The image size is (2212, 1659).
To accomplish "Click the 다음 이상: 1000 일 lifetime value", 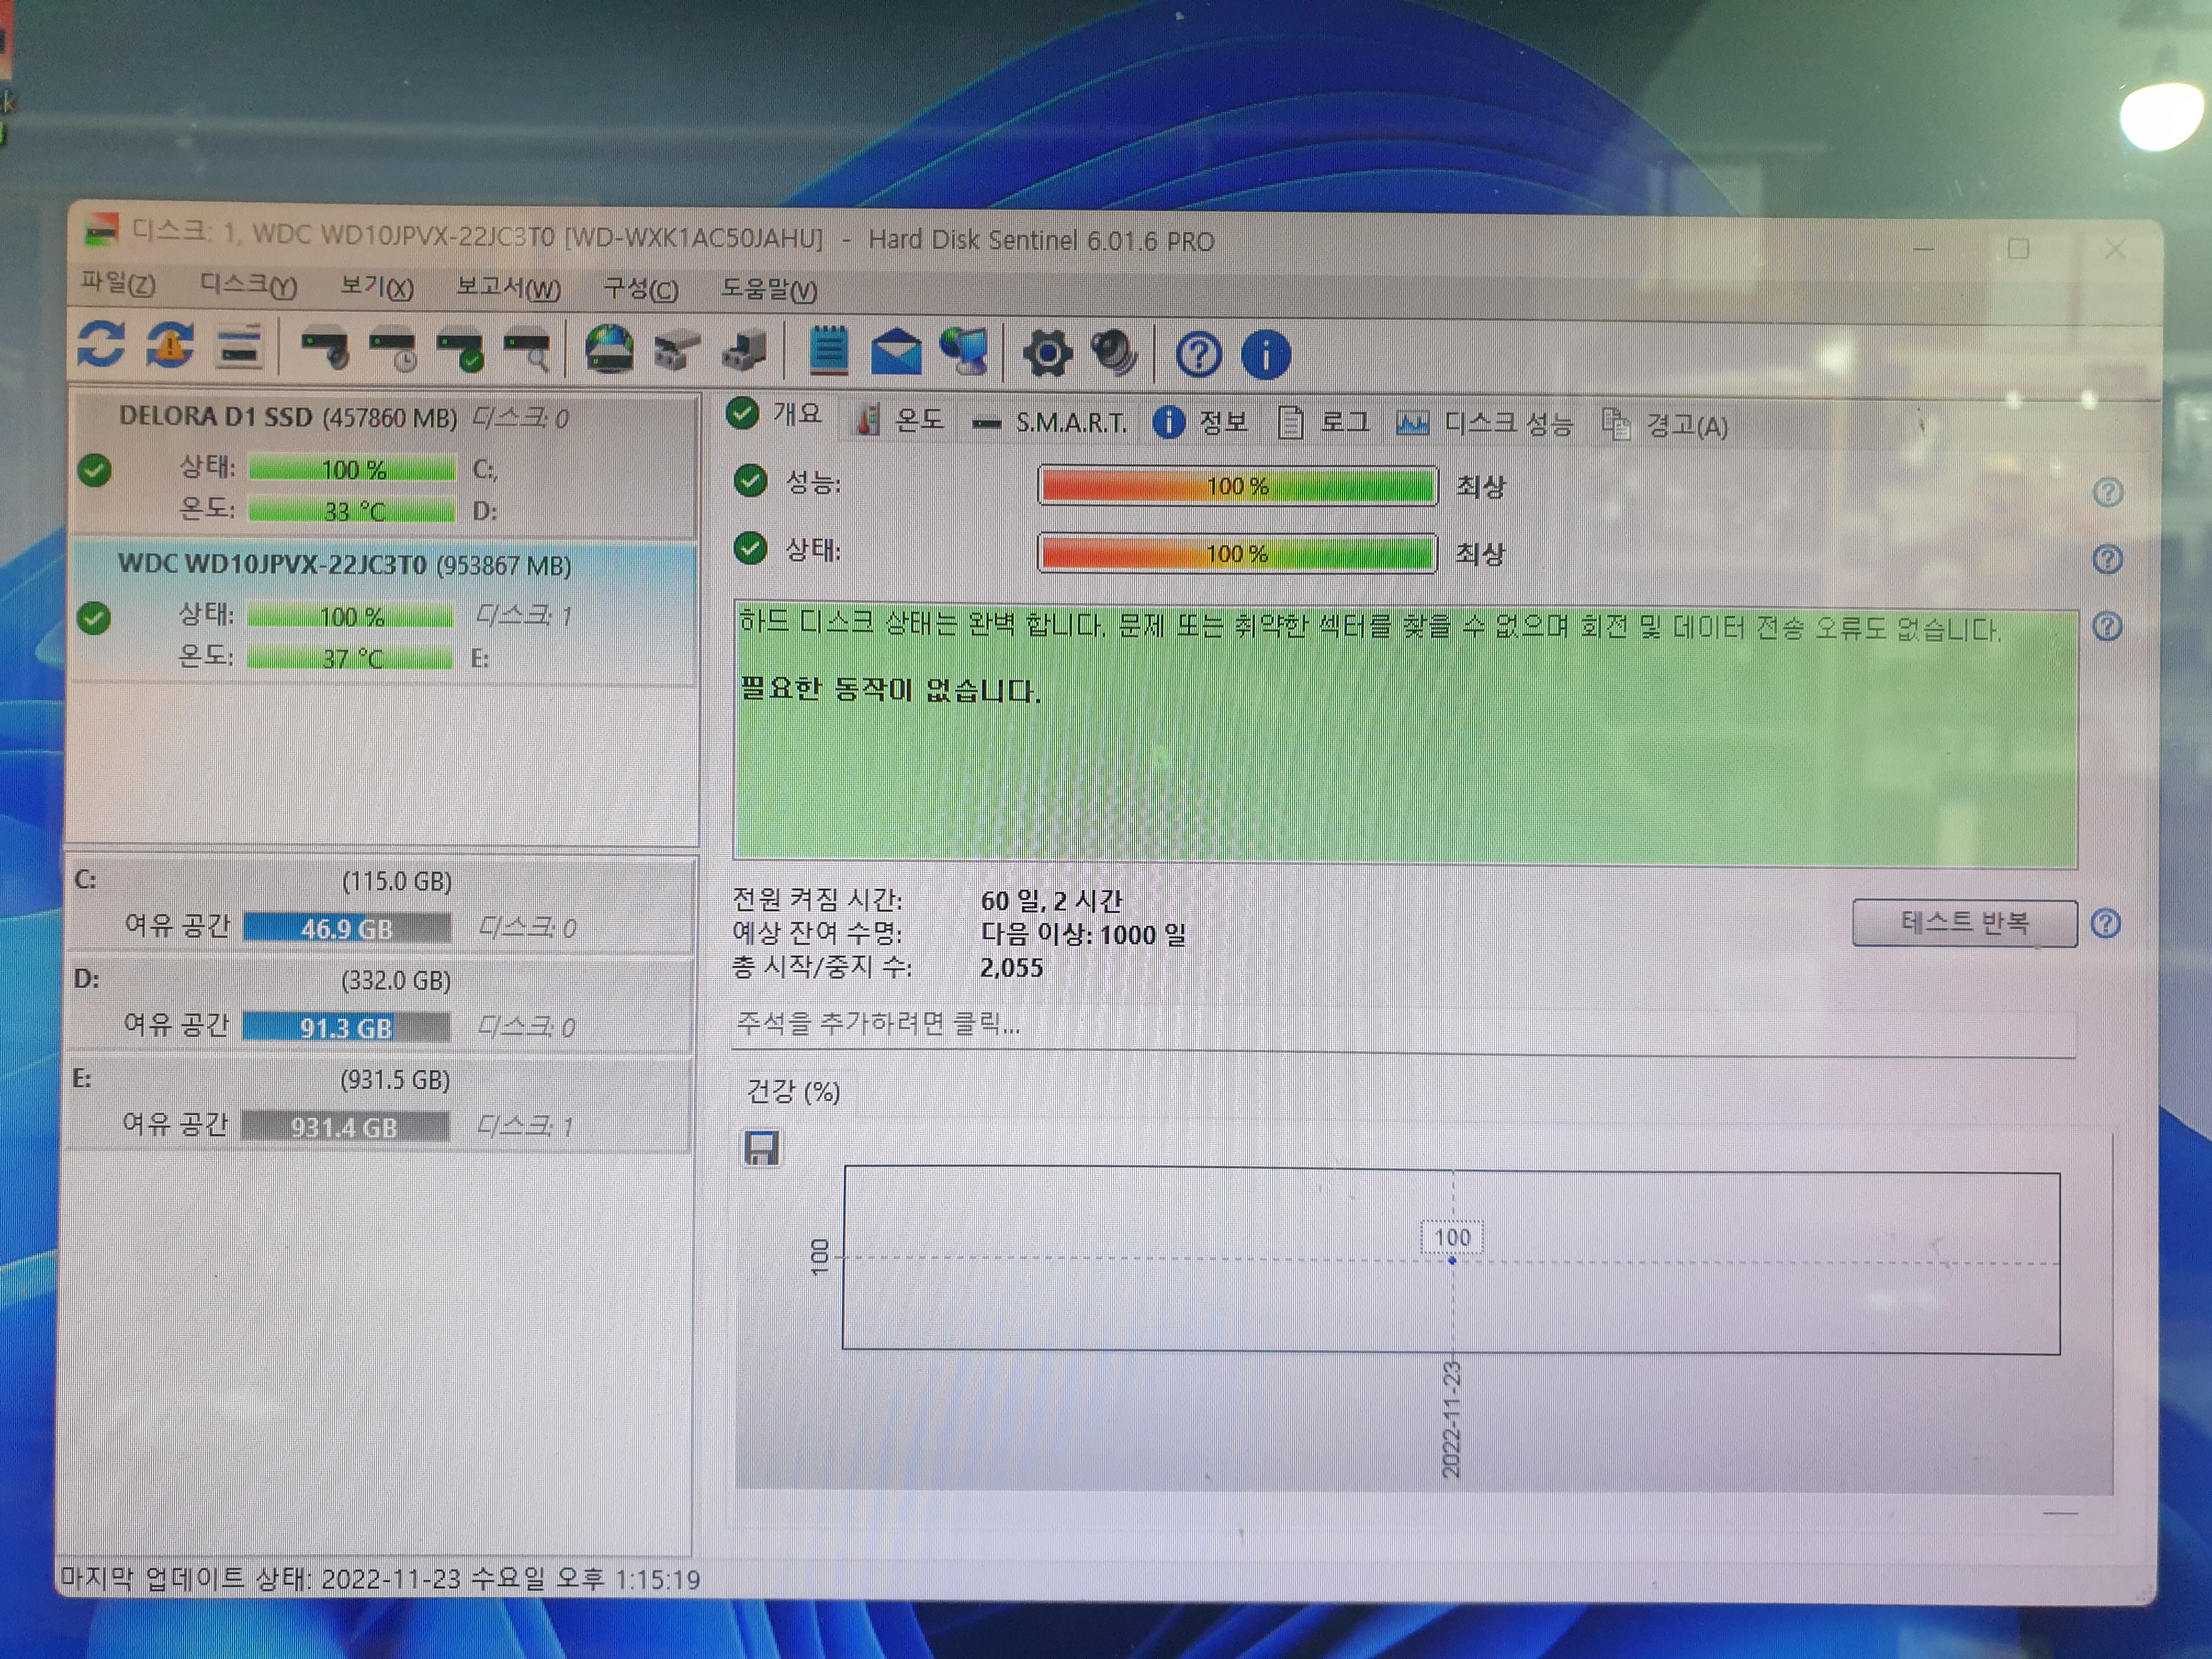I will 1083,934.
